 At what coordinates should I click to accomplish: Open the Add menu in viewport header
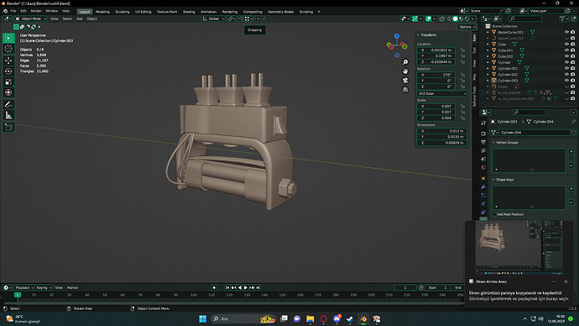coord(80,18)
